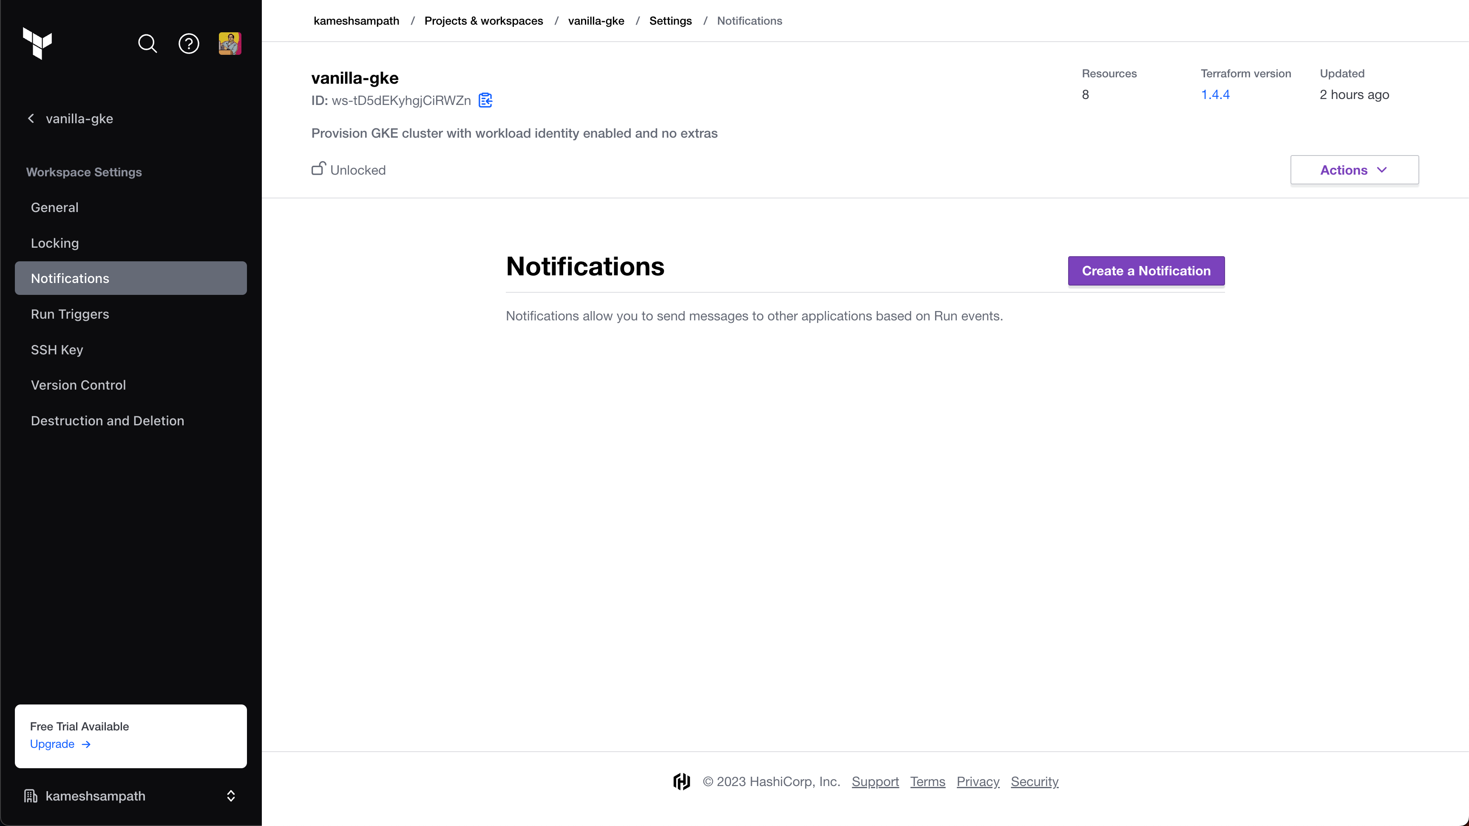Navigate to Projects & workspaces breadcrumb
Screen dimensions: 1469x826
[484, 20]
